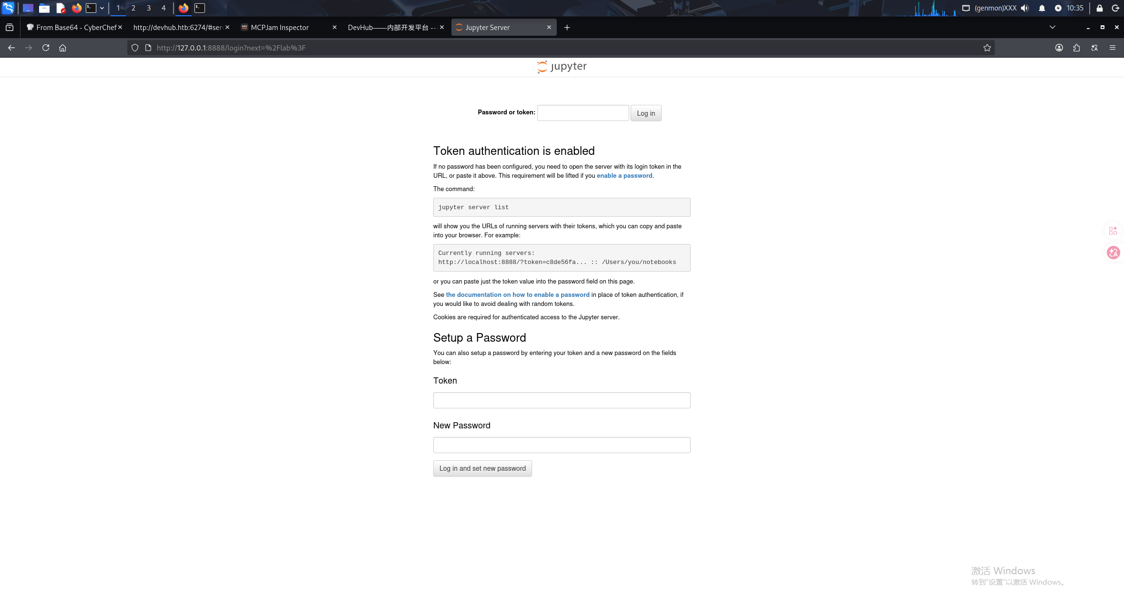This screenshot has height=609, width=1124.
Task: Bookmark this page with the star
Action: click(987, 48)
